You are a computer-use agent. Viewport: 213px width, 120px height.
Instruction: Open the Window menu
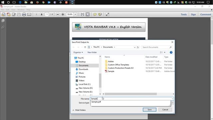(21, 10)
